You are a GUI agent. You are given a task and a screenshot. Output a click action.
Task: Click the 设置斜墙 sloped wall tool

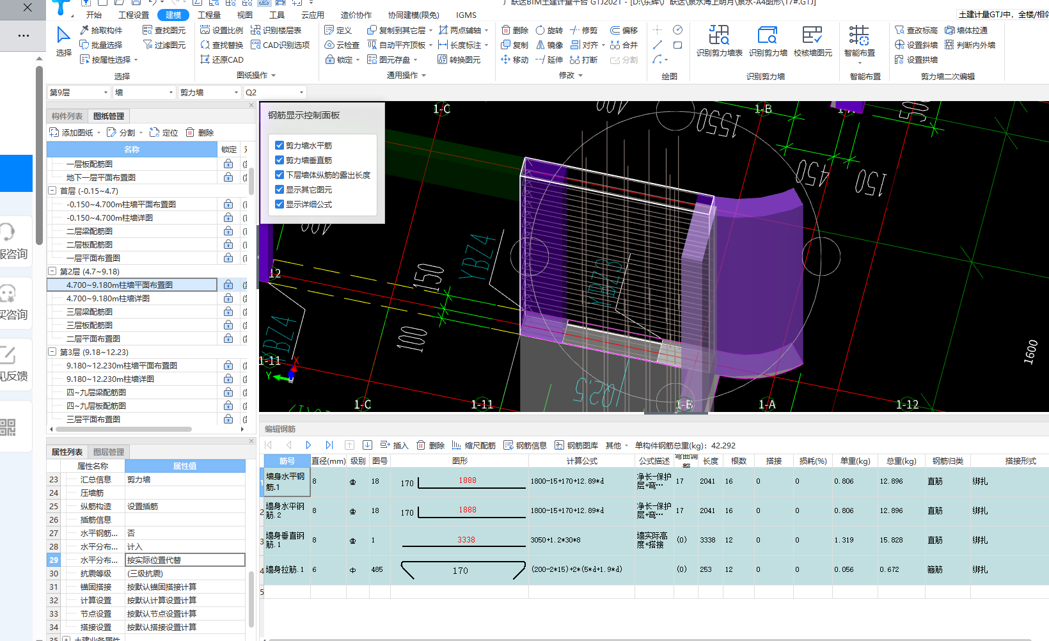pos(916,45)
